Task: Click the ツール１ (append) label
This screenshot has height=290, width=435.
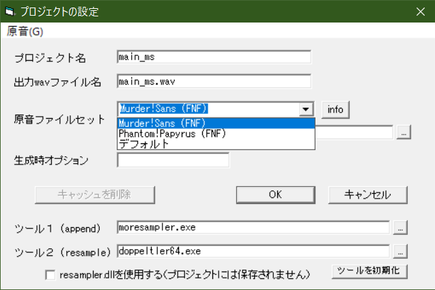Action: point(57,229)
